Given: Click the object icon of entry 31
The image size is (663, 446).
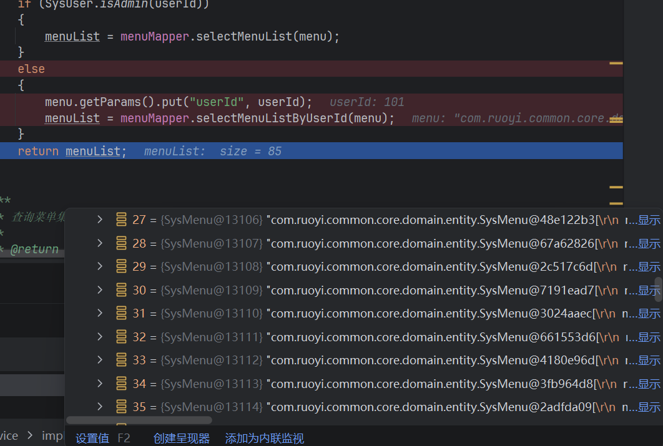Looking at the screenshot, I should 121,313.
